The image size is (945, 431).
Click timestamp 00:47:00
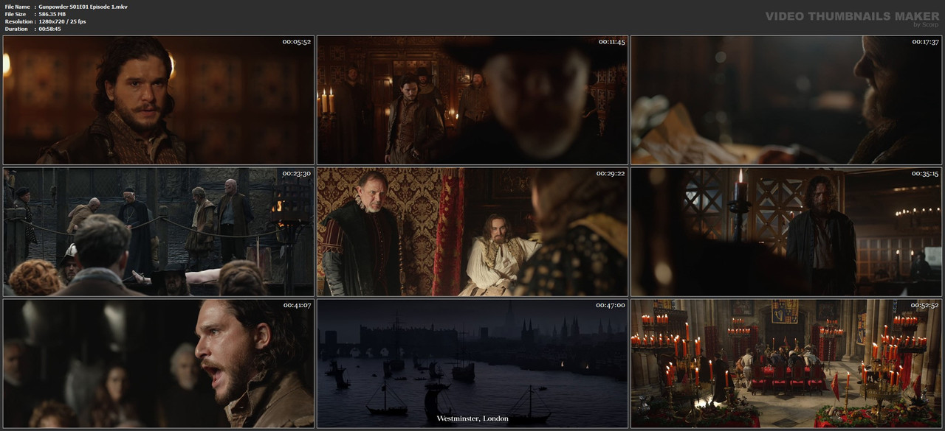click(611, 305)
